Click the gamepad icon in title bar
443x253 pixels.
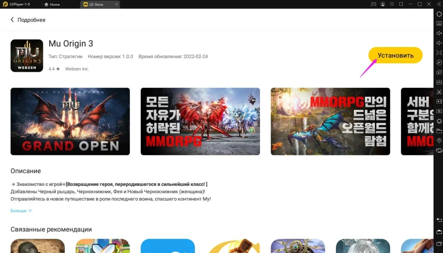pos(373,4)
